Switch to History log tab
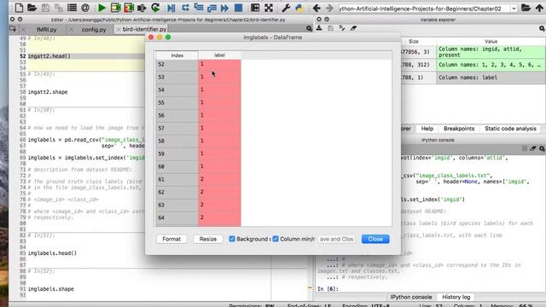546x307 pixels. point(456,297)
